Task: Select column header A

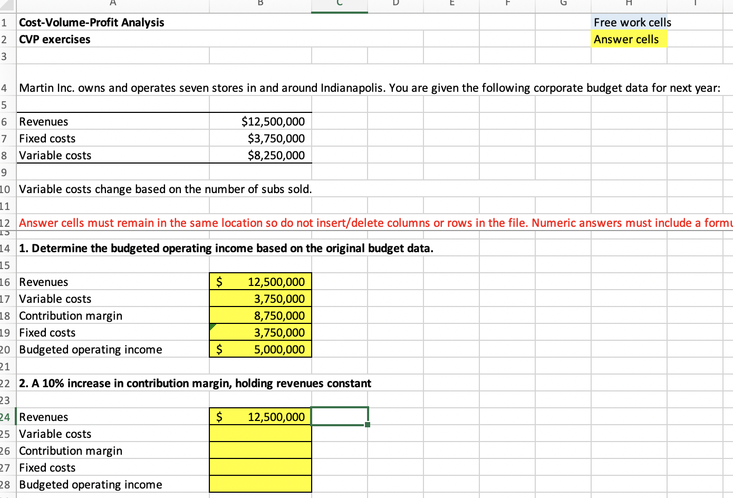Action: (x=112, y=4)
